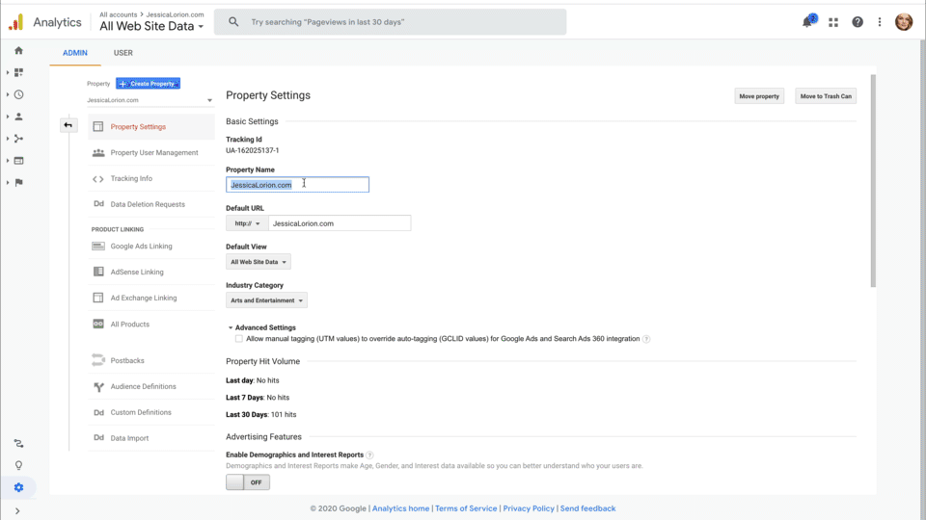The height and width of the screenshot is (520, 926).
Task: Click help icon beside Demographics and Interest Reports
Action: [369, 455]
